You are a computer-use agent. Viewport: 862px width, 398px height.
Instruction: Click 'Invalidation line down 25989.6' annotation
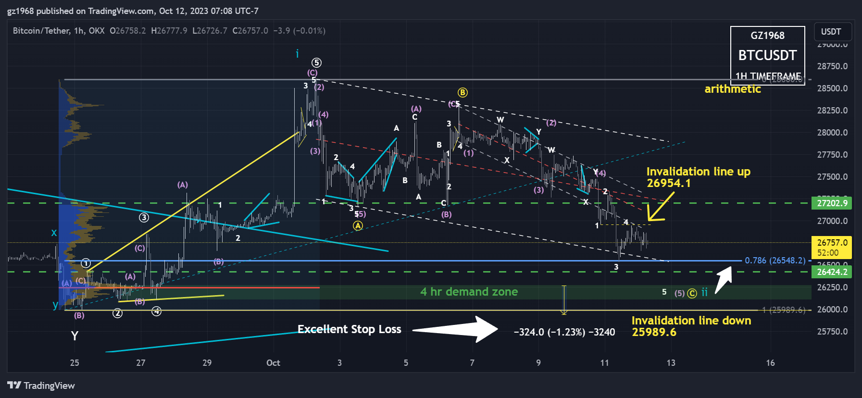pyautogui.click(x=691, y=326)
